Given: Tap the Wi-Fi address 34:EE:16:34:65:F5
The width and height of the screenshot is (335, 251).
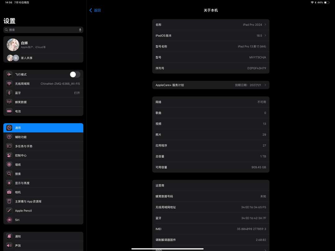Looking at the screenshot, I should pyautogui.click(x=253, y=207).
